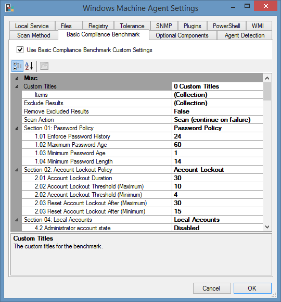Screen dimensions: 281x302
Task: Click the 0 Custom Titles value cell
Action: tap(218, 86)
